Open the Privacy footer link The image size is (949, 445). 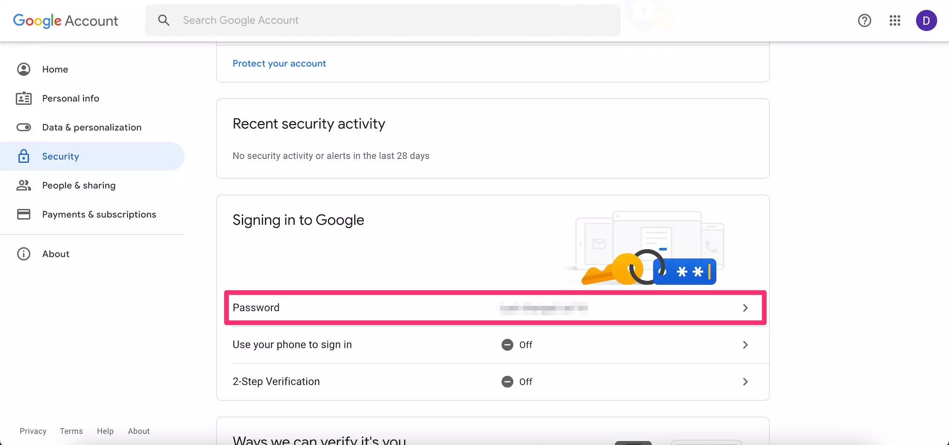[x=33, y=431]
